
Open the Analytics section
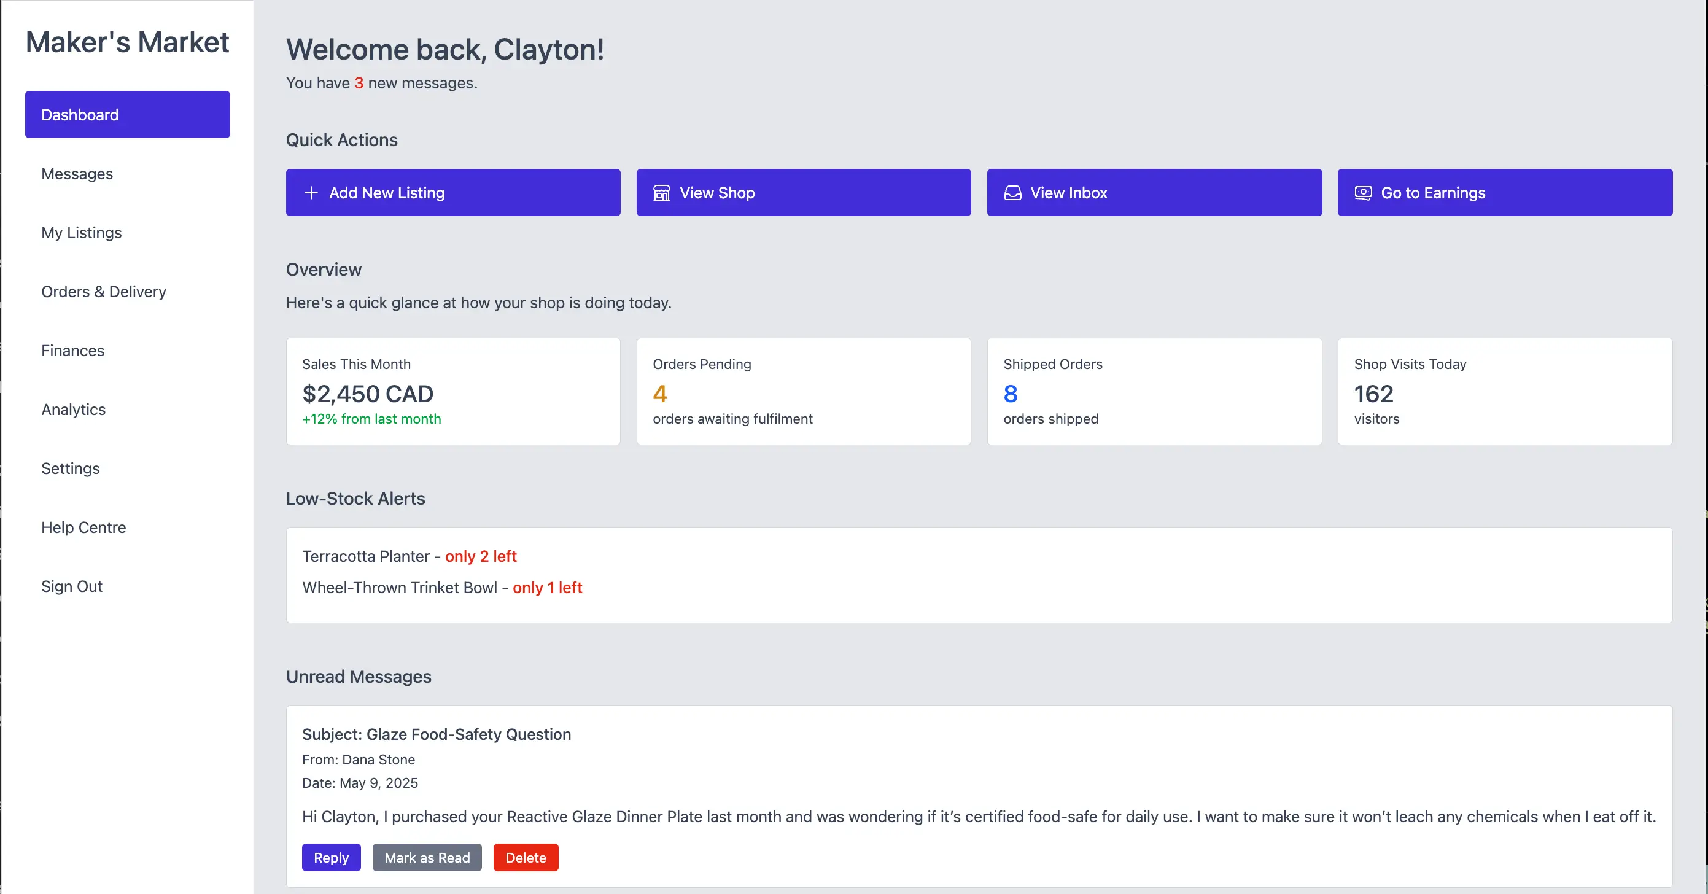73,409
